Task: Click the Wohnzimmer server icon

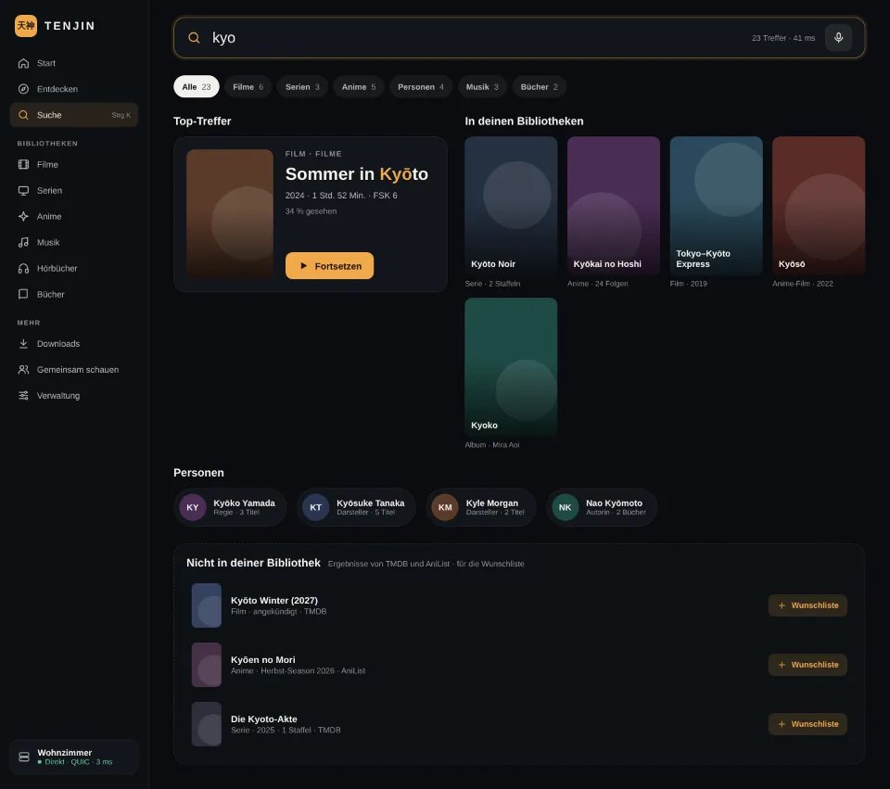Action: coord(24,757)
